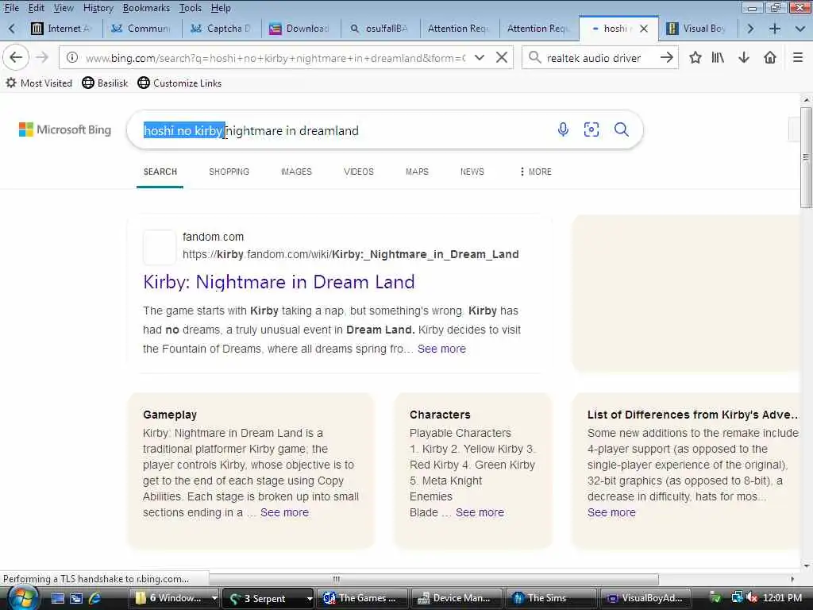This screenshot has width=813, height=610.
Task: Click the Bing magnifier search button
Action: tap(622, 129)
